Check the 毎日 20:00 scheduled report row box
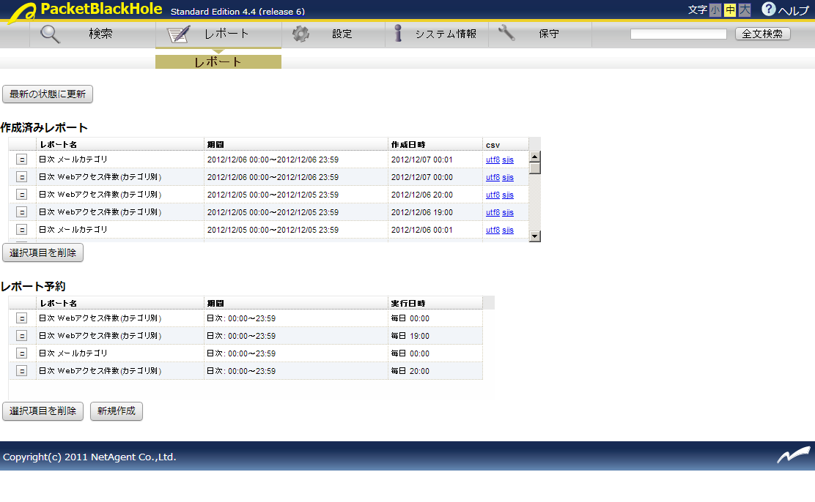Viewport: 815px width, 502px height. pos(22,371)
